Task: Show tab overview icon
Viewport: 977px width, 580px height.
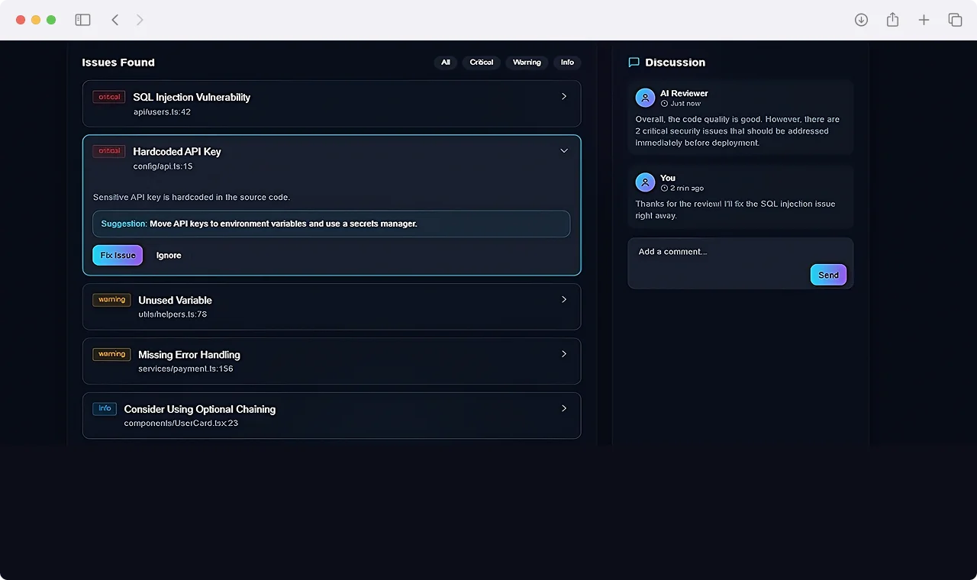Action: 955,20
